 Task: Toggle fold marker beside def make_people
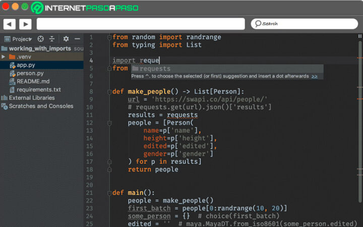click(108, 92)
